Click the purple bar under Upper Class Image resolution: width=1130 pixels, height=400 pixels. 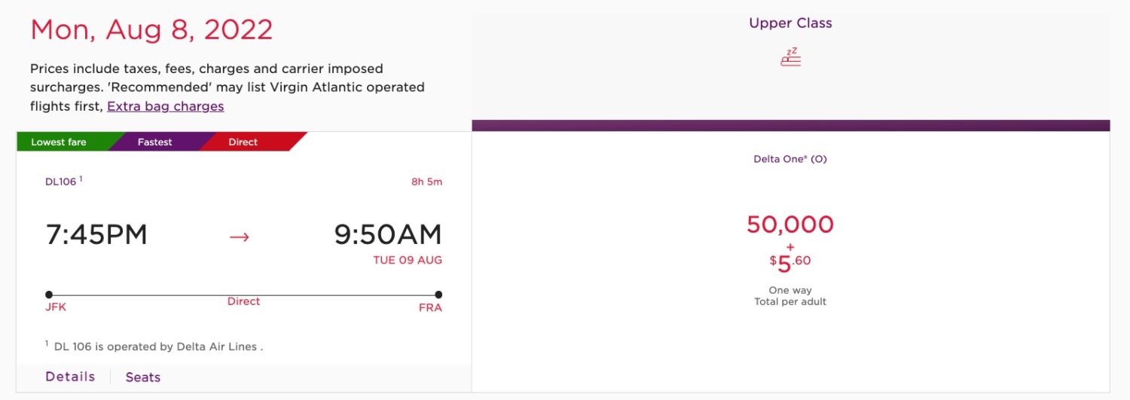pos(790,125)
